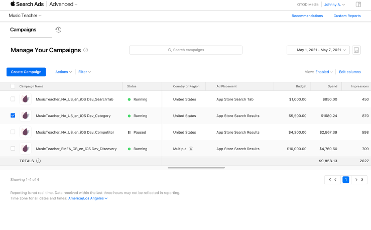Image resolution: width=371 pixels, height=230 pixels.
Task: Select the Campaigns tab
Action: coord(23,30)
